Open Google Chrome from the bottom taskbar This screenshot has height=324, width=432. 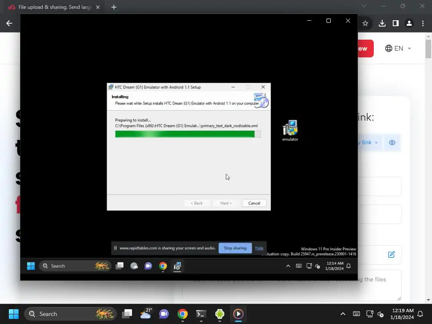(x=182, y=314)
